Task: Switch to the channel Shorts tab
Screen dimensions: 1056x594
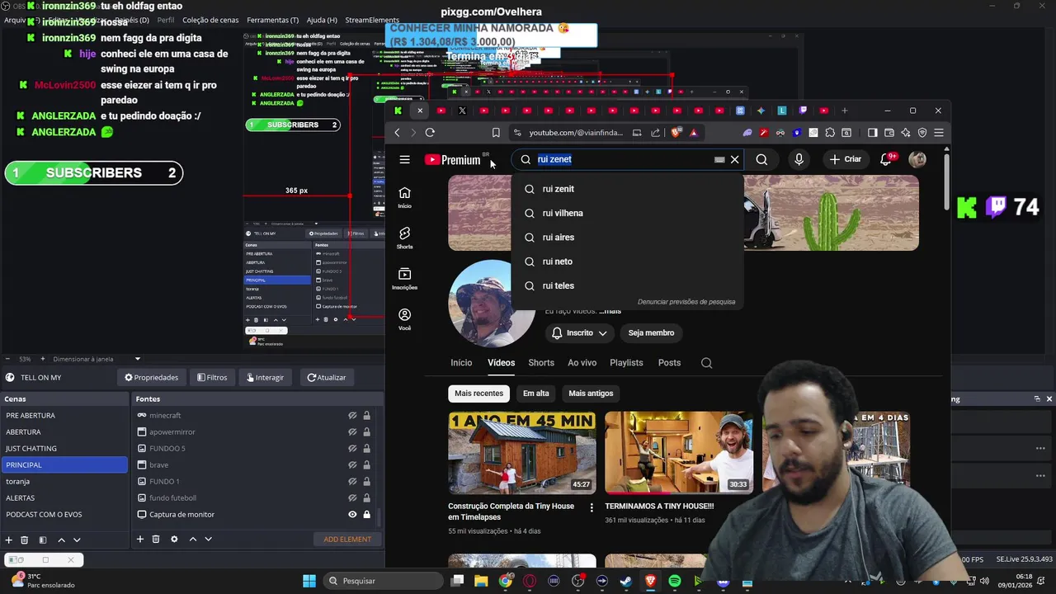Action: pyautogui.click(x=541, y=363)
